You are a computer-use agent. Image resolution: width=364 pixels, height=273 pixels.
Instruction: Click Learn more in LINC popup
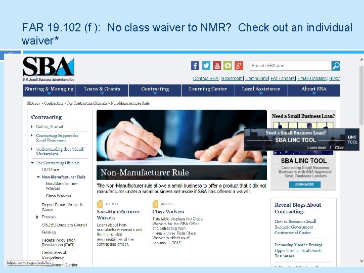316,148
